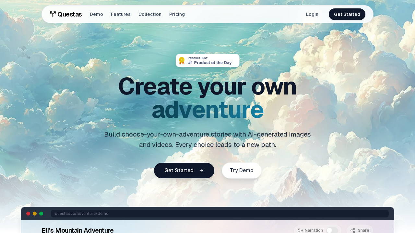Click the green dot in the demo window
The width and height of the screenshot is (415, 233).
click(41, 214)
